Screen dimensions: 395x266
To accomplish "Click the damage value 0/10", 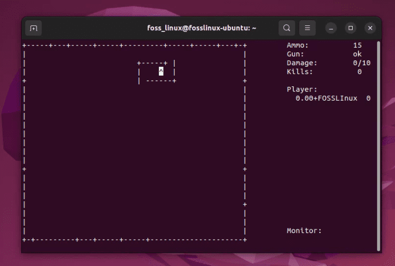I will tap(362, 63).
